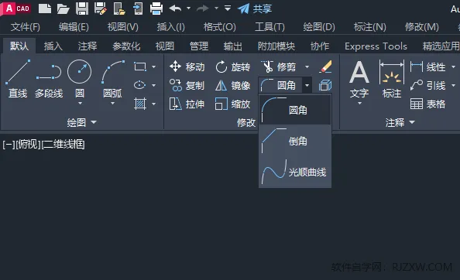Expand the 圆弧 arc options arrow
Image resolution: width=460 pixels, height=280 pixels.
(112, 103)
